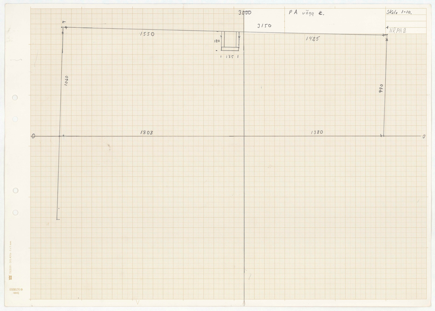The height and width of the screenshot is (311, 435).
Task: Click the "0" marker at right baseline end
Action: (423, 137)
